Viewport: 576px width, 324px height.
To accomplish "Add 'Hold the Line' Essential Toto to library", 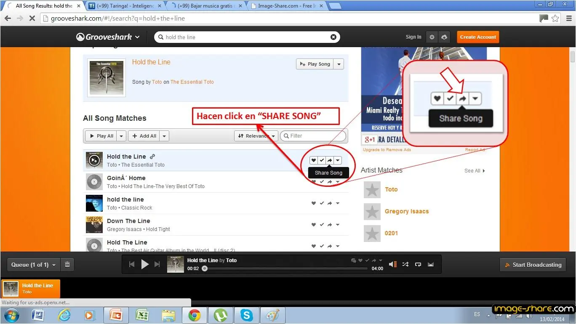I will tap(322, 160).
